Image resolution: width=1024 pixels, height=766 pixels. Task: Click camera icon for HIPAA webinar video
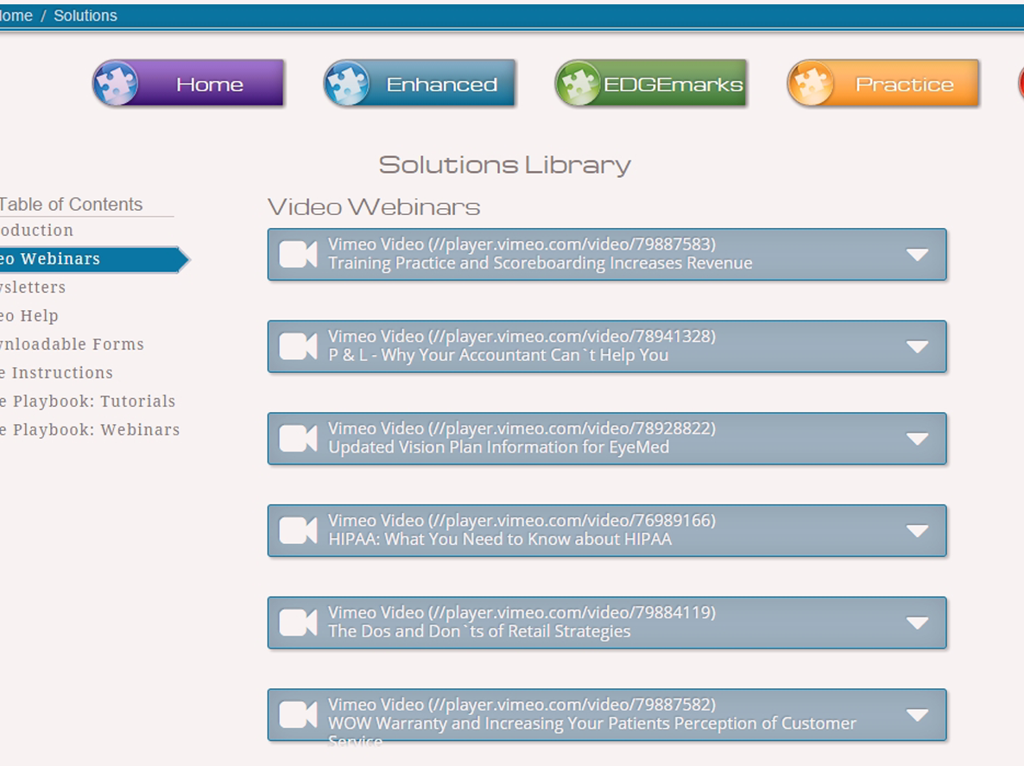[x=299, y=530]
